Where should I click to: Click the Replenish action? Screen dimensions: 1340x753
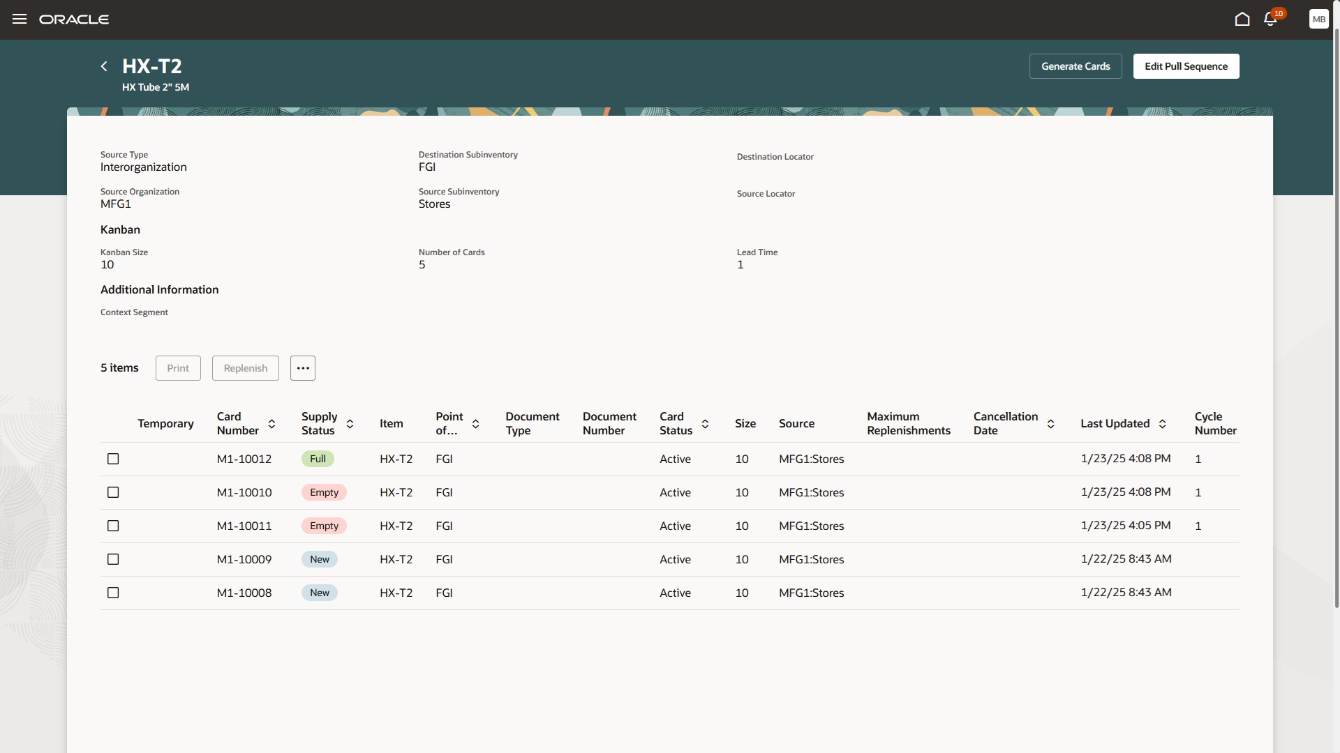[245, 367]
